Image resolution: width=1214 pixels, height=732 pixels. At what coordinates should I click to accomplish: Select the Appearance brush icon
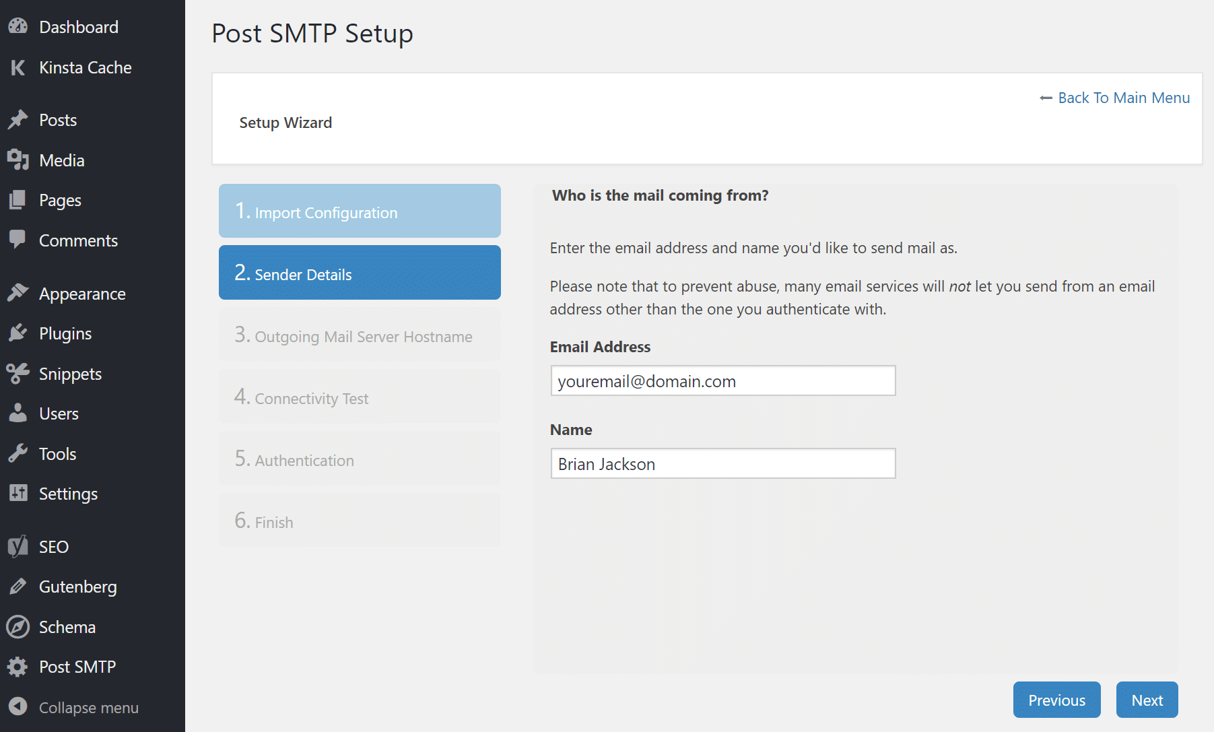coord(18,293)
